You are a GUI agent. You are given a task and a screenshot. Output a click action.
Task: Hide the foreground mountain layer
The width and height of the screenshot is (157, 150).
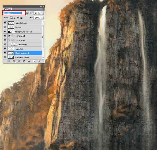click(x=5, y=32)
